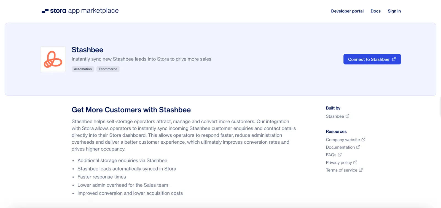The height and width of the screenshot is (208, 441).
Task: Select the Ecommerce tag
Action: (x=108, y=69)
